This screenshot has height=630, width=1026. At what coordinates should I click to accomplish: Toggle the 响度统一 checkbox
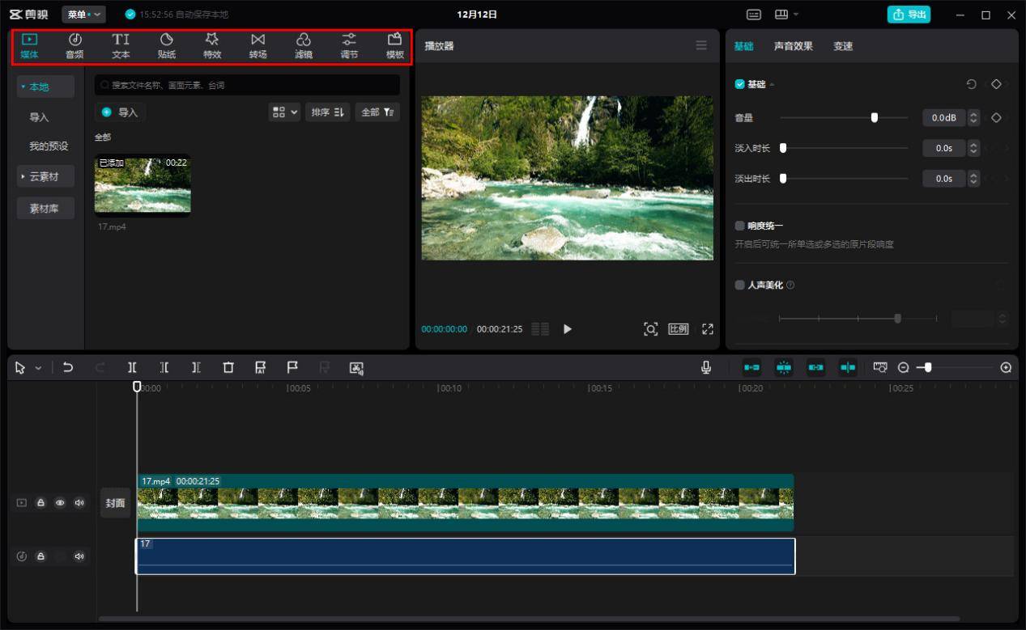pos(739,226)
